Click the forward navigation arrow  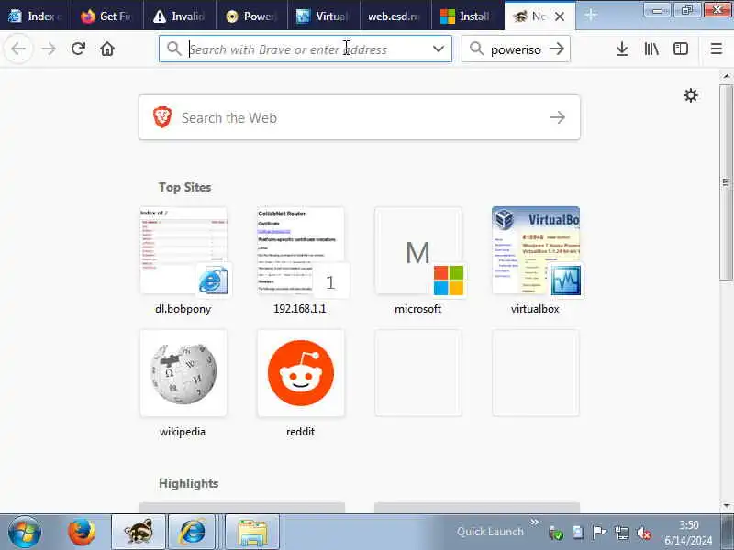[49, 49]
